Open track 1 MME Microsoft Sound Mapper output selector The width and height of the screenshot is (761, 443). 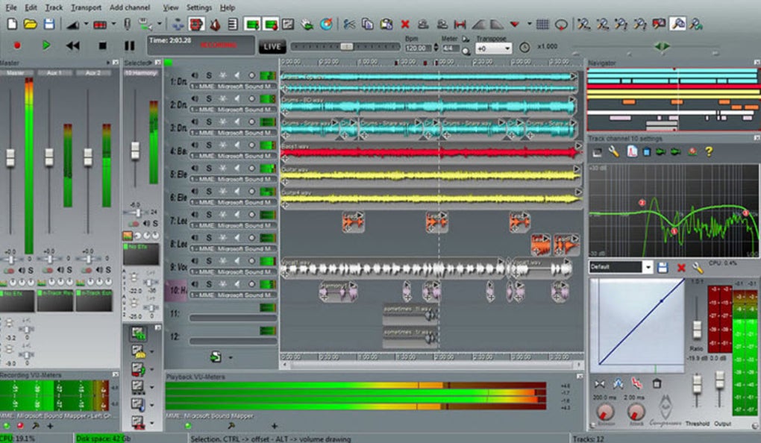tap(233, 87)
